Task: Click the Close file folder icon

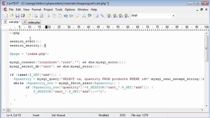Action: pyautogui.click(x=29, y=16)
